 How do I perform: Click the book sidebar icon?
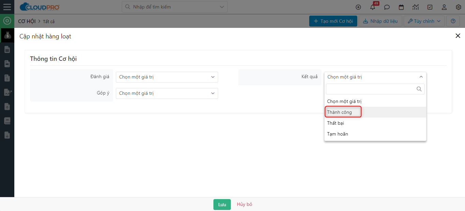point(7,121)
